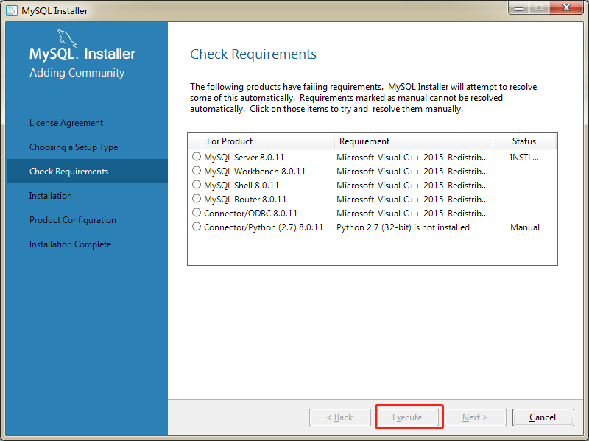Click the Next button
The image size is (589, 441).
(x=475, y=417)
